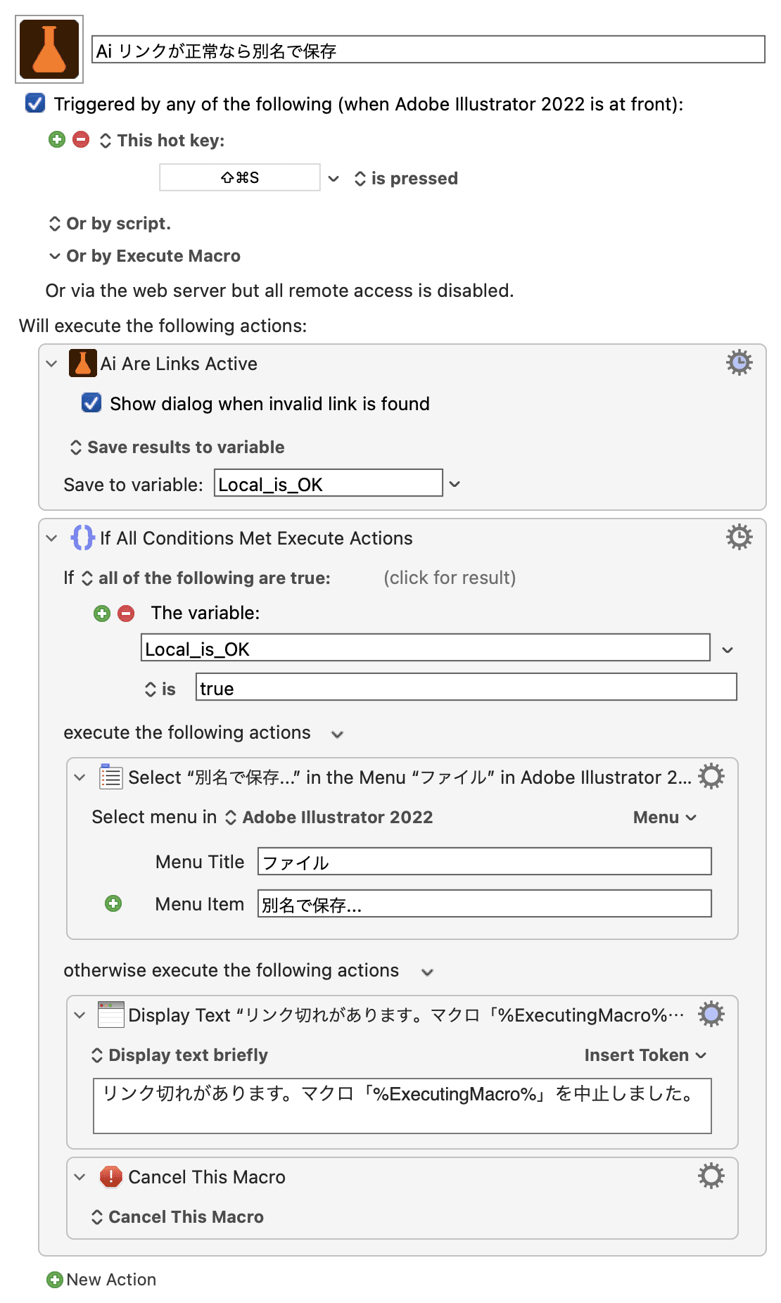Screen dimensions: 781x1303
Task: Remove the variable condition with red minus
Action: pos(126,614)
